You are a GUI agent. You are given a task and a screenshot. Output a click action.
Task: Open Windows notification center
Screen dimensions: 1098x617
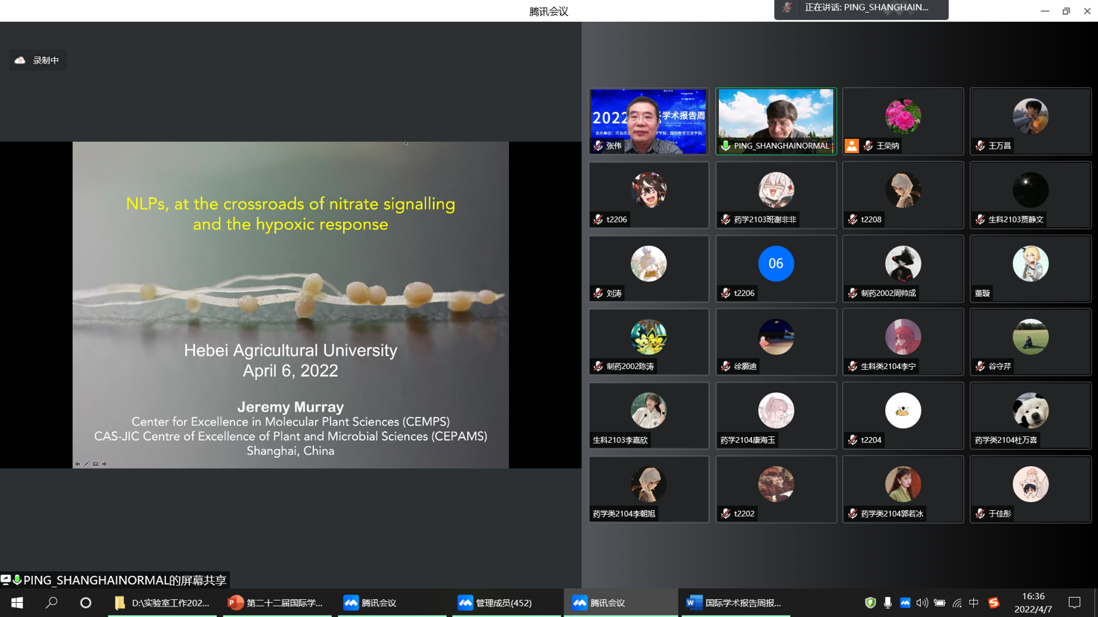[1074, 603]
